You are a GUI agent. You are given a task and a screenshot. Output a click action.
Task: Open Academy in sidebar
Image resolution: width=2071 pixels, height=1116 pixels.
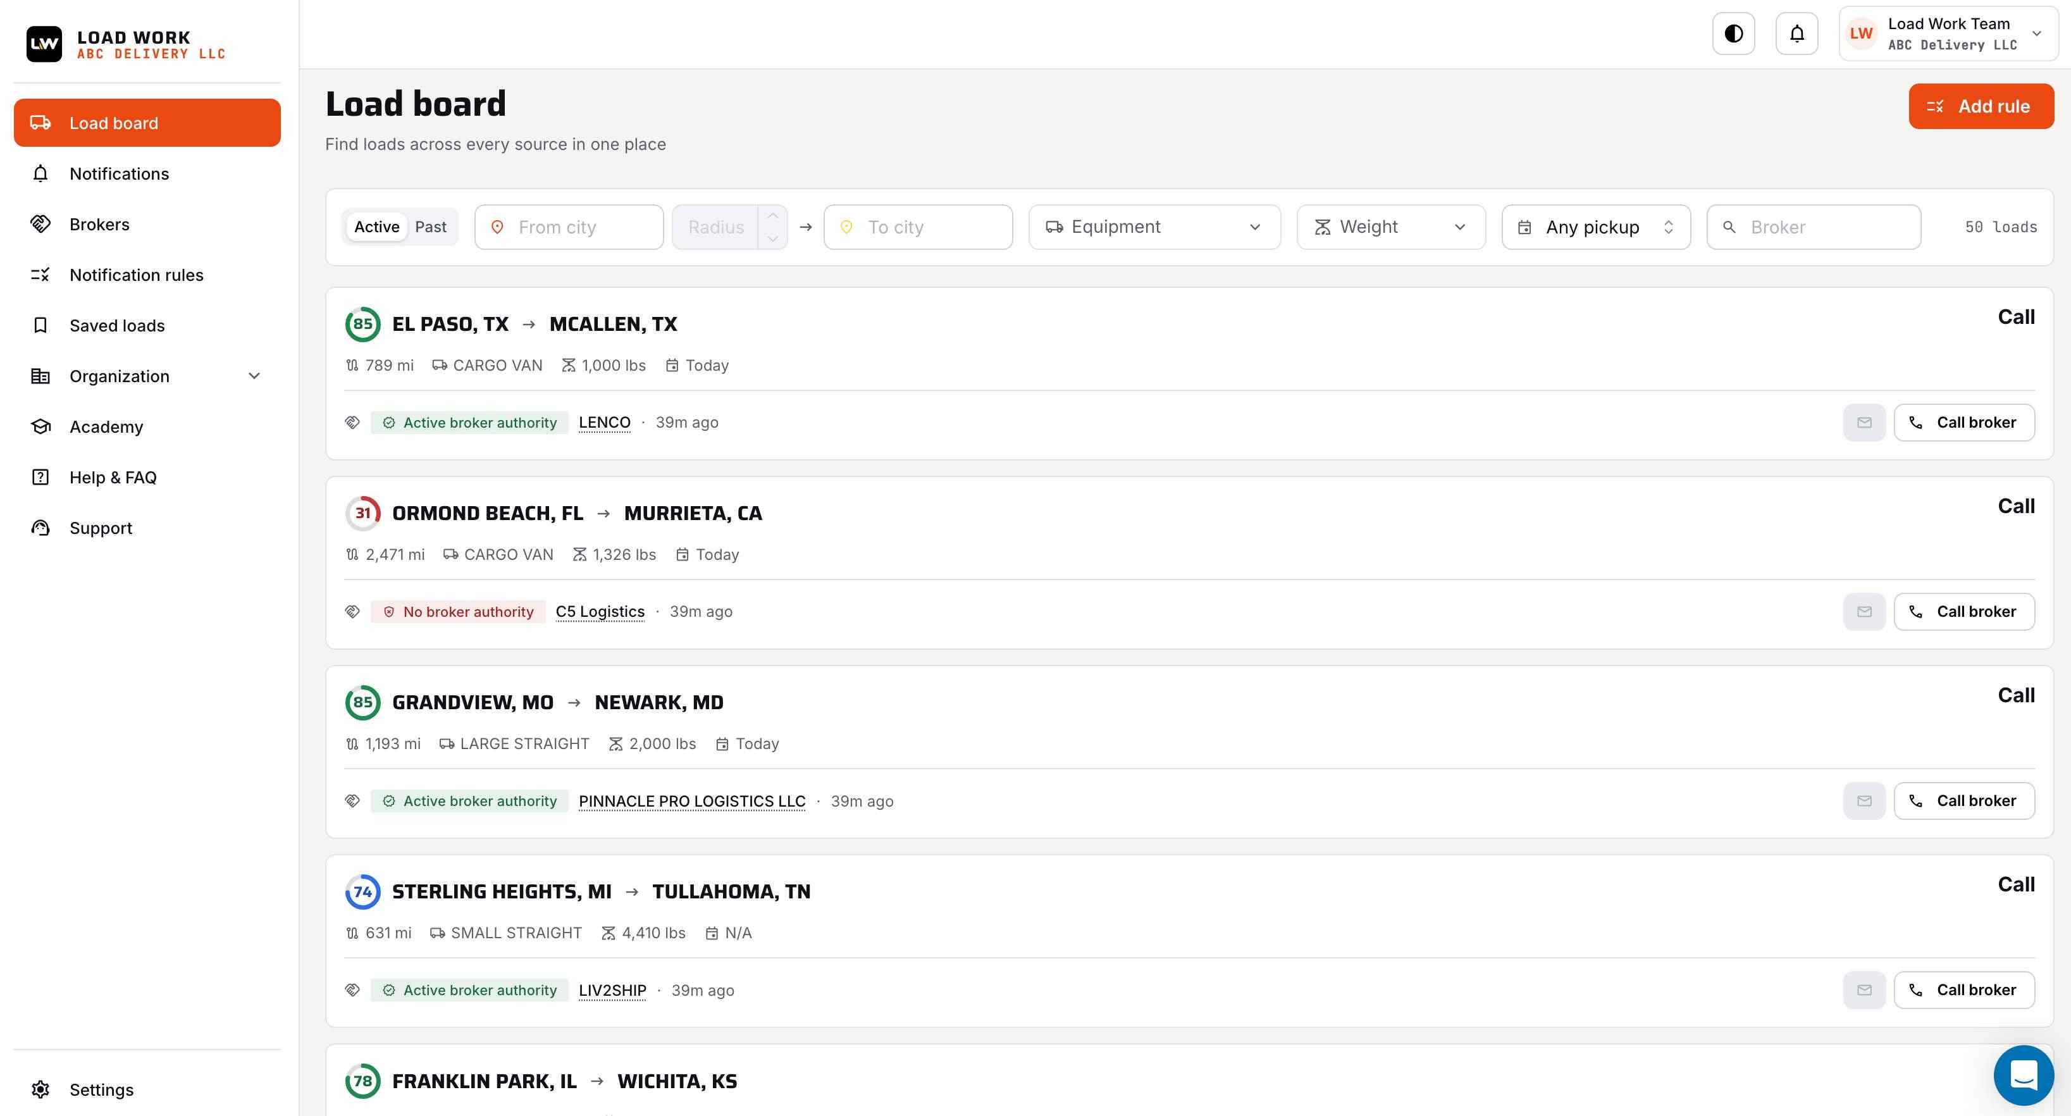pyautogui.click(x=147, y=427)
